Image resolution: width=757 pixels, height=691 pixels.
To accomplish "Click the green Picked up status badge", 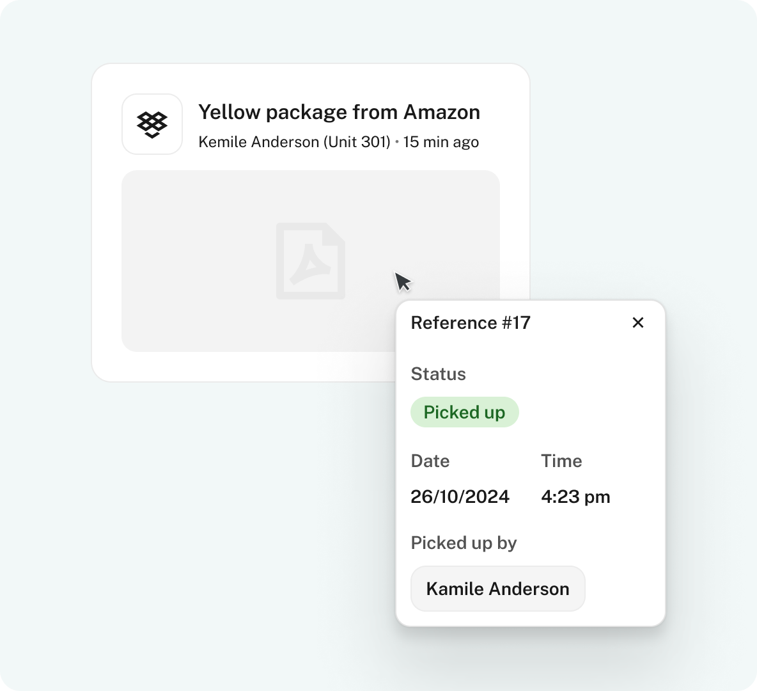I will click(x=464, y=412).
